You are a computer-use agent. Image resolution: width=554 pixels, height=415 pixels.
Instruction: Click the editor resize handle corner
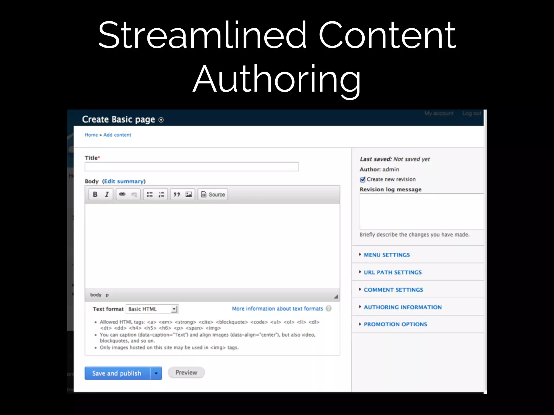pyautogui.click(x=336, y=296)
